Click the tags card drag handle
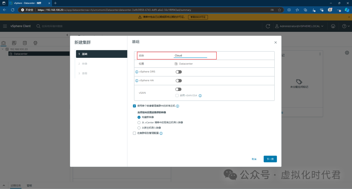352x189 pixels. pos(320,54)
